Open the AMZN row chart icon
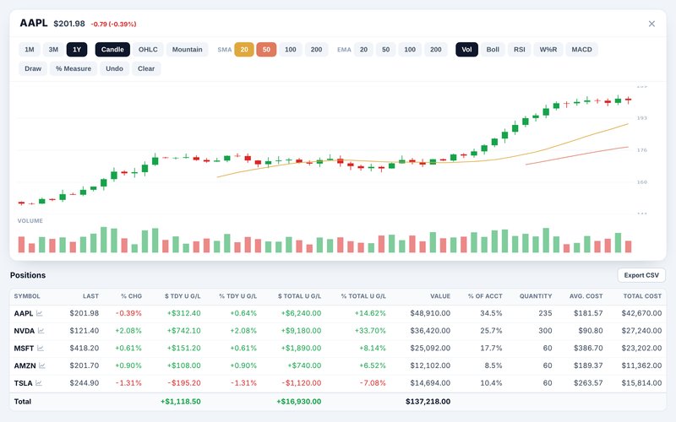Viewport: 676px width, 422px height. tap(41, 365)
